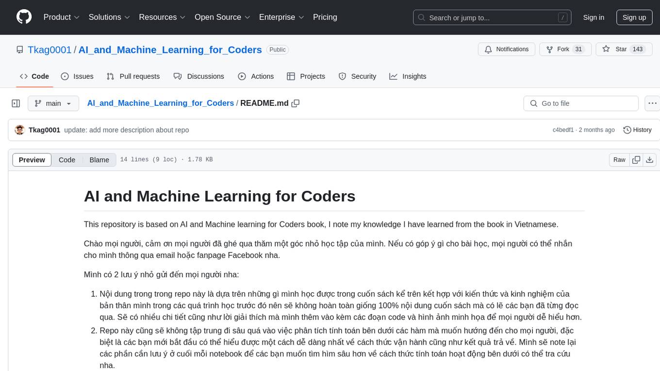Focus the Search or jump to field
Screen dimensions: 660x371
493,17
